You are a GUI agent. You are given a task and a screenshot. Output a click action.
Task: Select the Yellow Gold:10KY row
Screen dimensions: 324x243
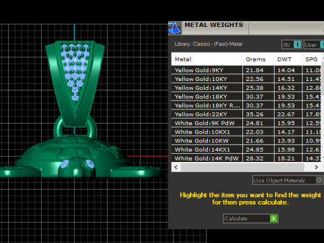point(246,79)
